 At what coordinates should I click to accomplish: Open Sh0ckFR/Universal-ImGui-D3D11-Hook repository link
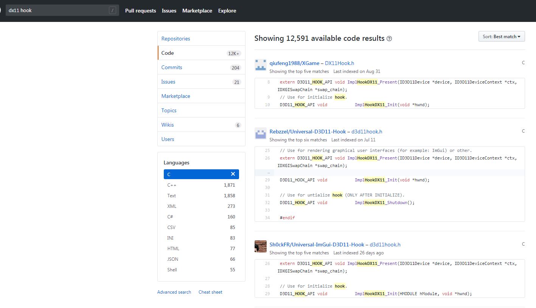pos(317,245)
